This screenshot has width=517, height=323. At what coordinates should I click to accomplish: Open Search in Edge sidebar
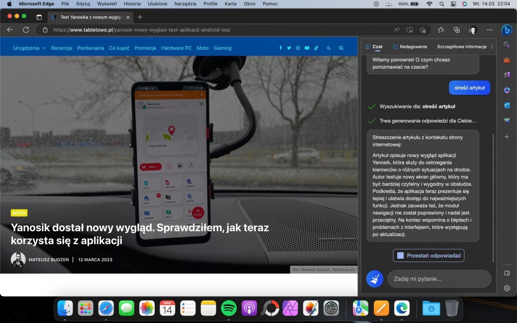(507, 44)
